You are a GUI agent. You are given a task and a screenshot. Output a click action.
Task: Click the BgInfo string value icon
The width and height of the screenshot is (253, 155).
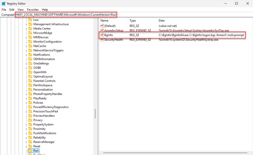coord(102,35)
